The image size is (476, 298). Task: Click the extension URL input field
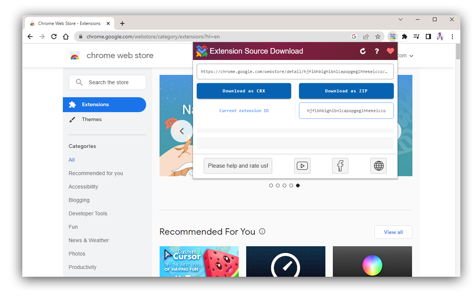(x=295, y=72)
